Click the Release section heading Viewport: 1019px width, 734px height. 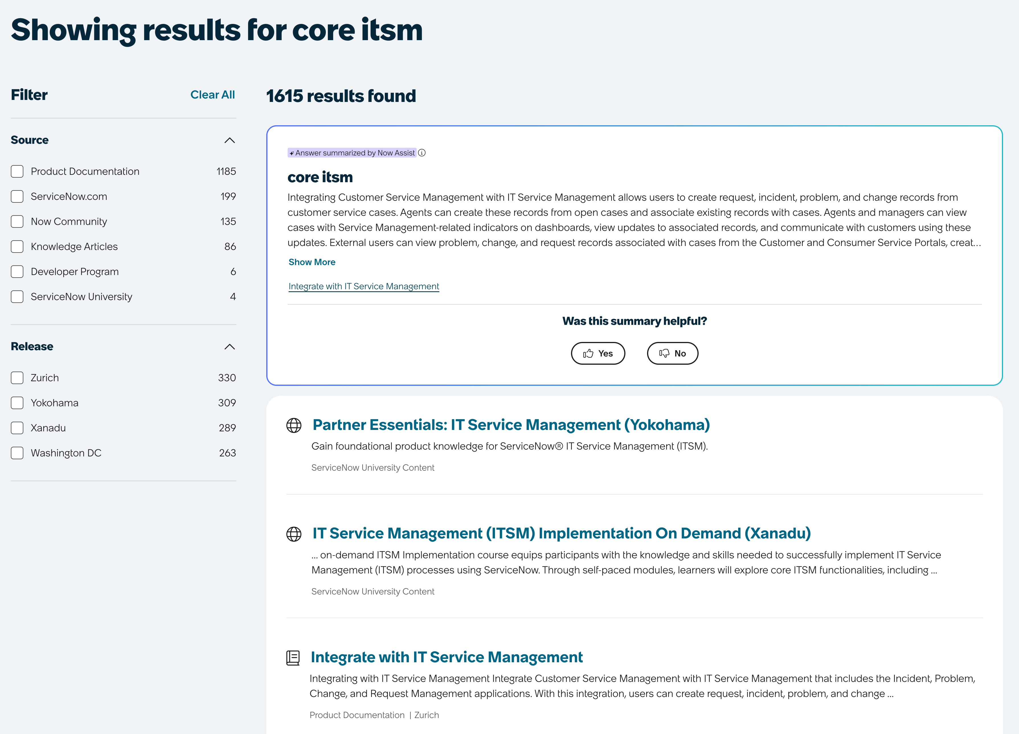pos(32,346)
